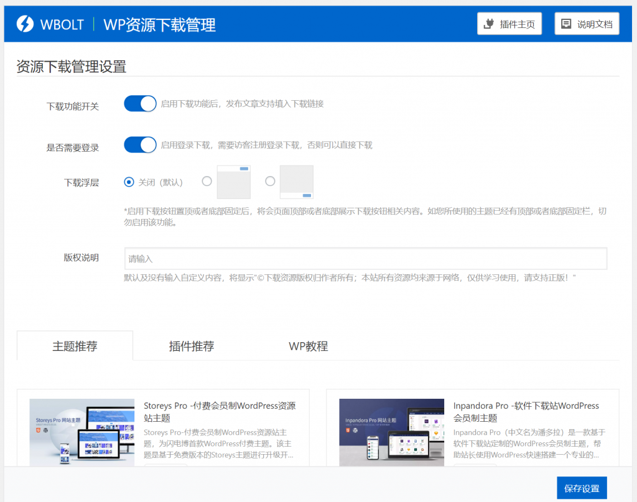Image resolution: width=637 pixels, height=502 pixels.
Task: Click the document icon on 说明文档 button
Action: 566,23
